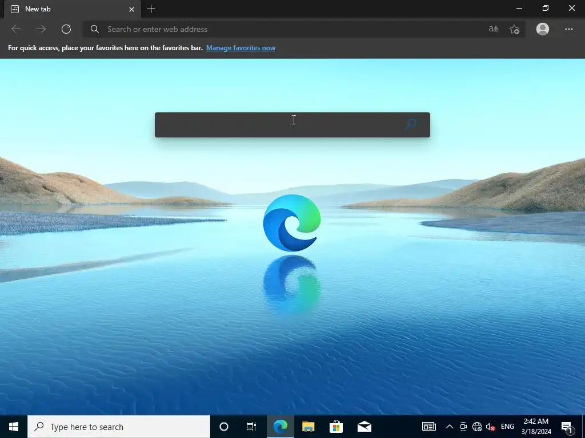The image size is (585, 438).
Task: Close the New tab tab
Action: pyautogui.click(x=132, y=9)
